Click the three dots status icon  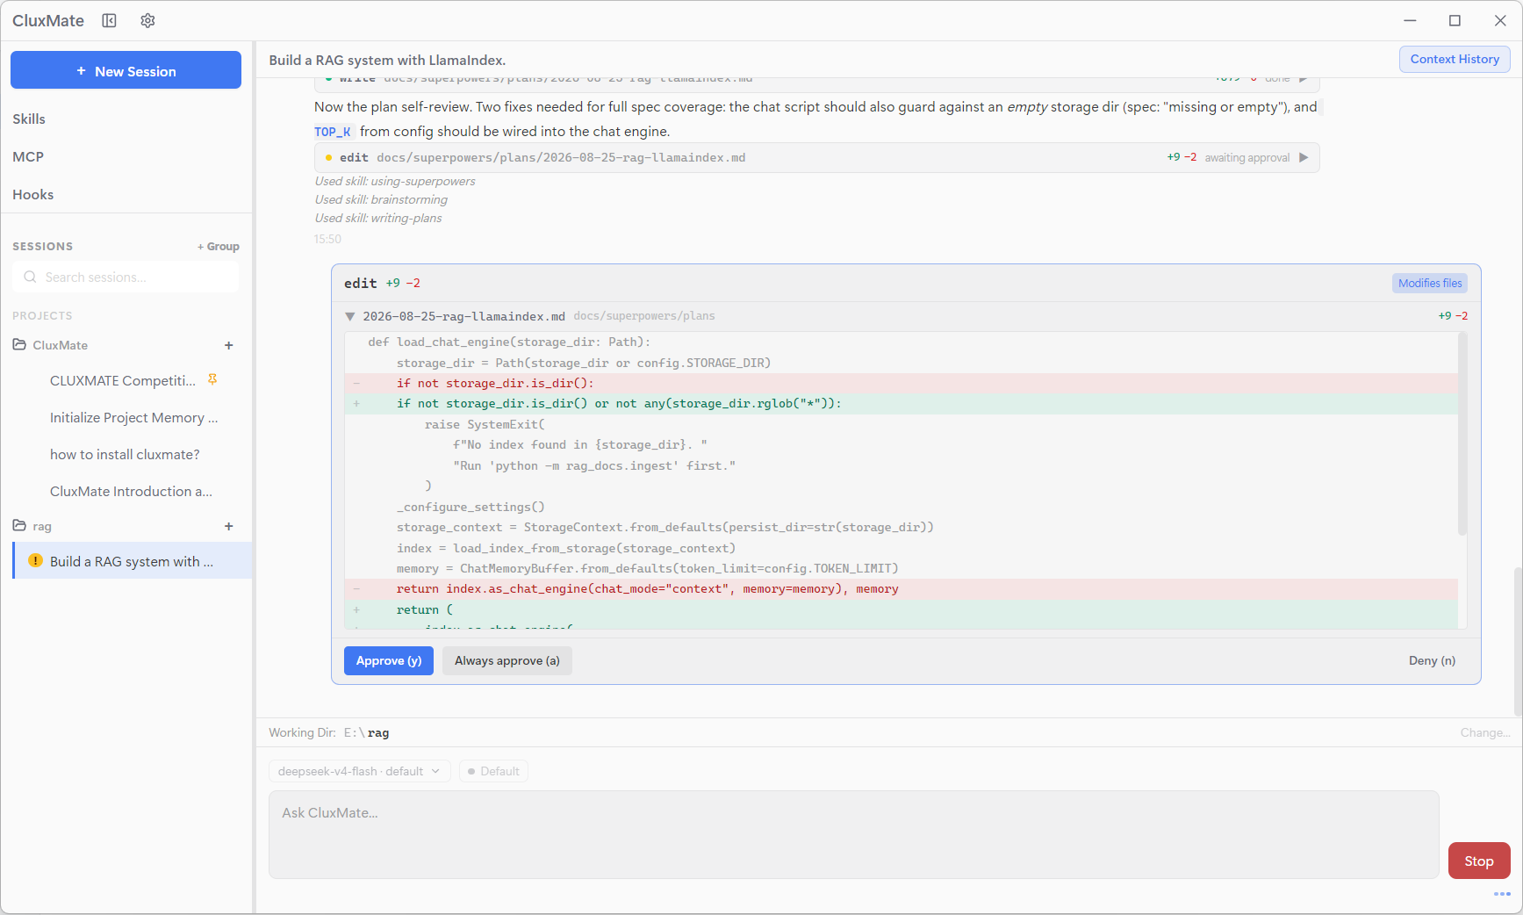(1502, 894)
